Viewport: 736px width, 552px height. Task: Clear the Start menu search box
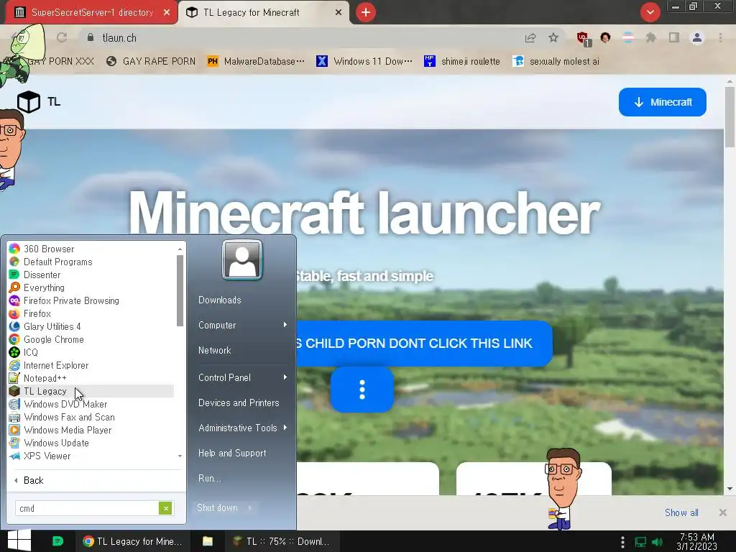coord(165,508)
